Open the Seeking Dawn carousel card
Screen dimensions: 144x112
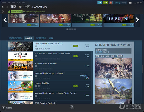tap(56, 20)
